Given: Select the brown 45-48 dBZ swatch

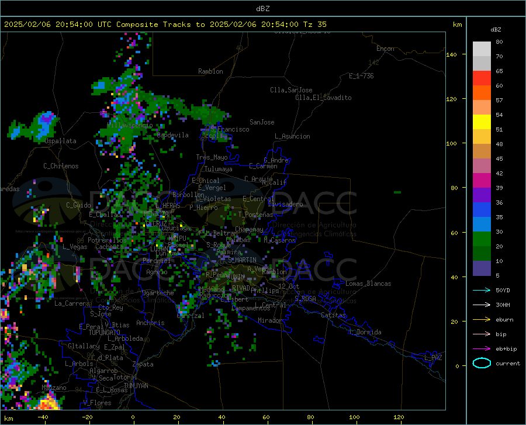Looking at the screenshot, I should [x=482, y=151].
